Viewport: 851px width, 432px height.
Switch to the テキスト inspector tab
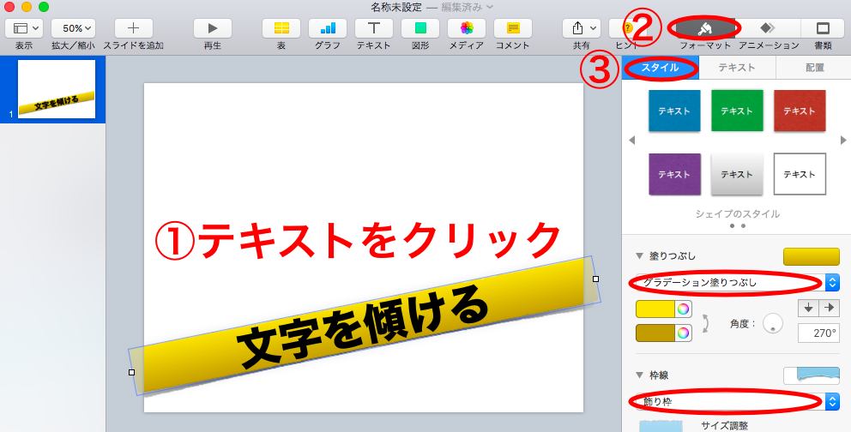coord(737,68)
